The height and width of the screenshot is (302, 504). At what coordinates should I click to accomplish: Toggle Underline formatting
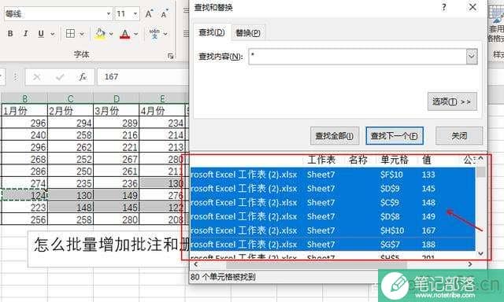click(x=41, y=33)
